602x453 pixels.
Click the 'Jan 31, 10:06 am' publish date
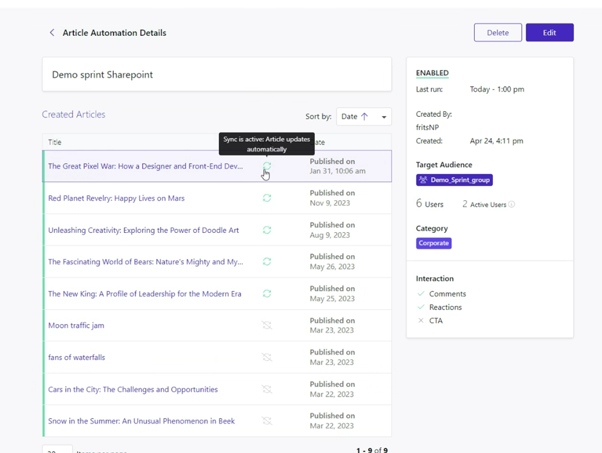click(337, 171)
